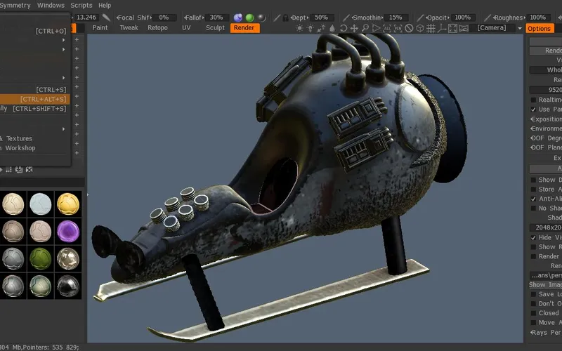Screen dimensions: 562x351
Task: Expand the Rays Per setting arrow
Action: 530,333
